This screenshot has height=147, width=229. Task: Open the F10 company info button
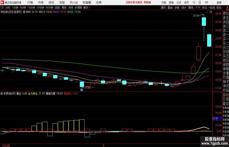(198, 8)
